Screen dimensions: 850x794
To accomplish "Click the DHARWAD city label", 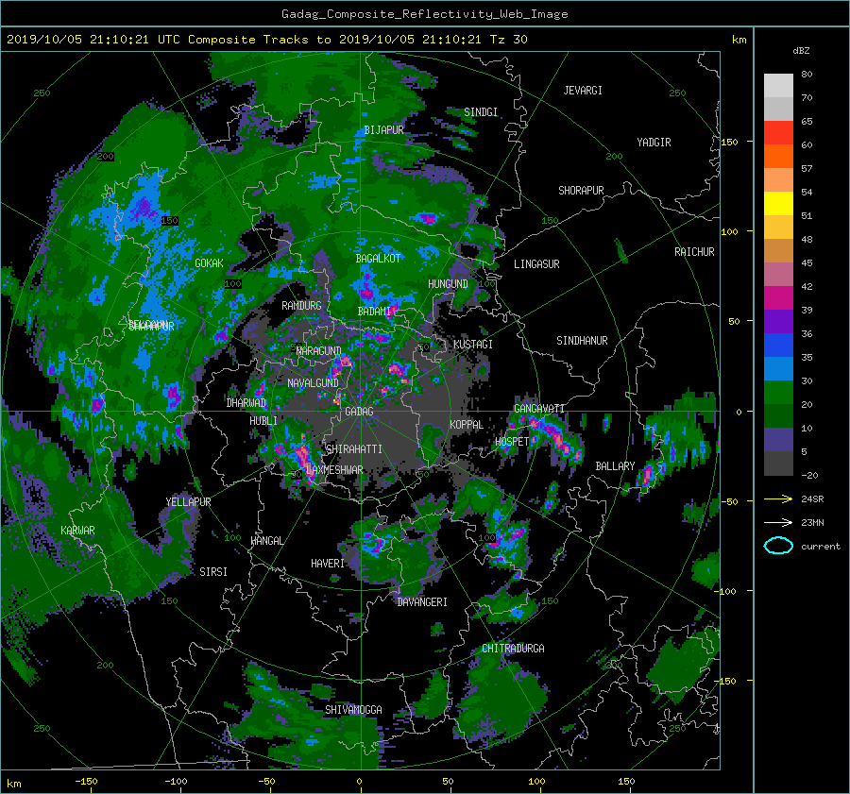I will click(246, 403).
